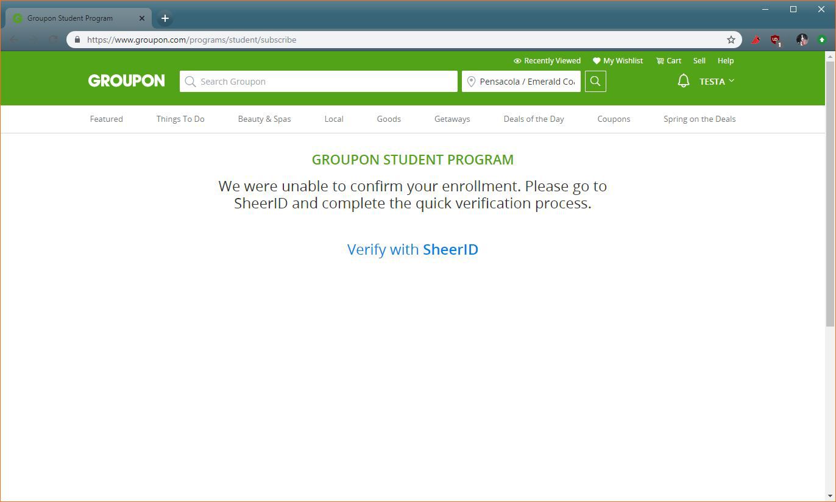Click the GROUPON STUDENT PROGRAM heading
The width and height of the screenshot is (836, 502).
click(x=413, y=160)
